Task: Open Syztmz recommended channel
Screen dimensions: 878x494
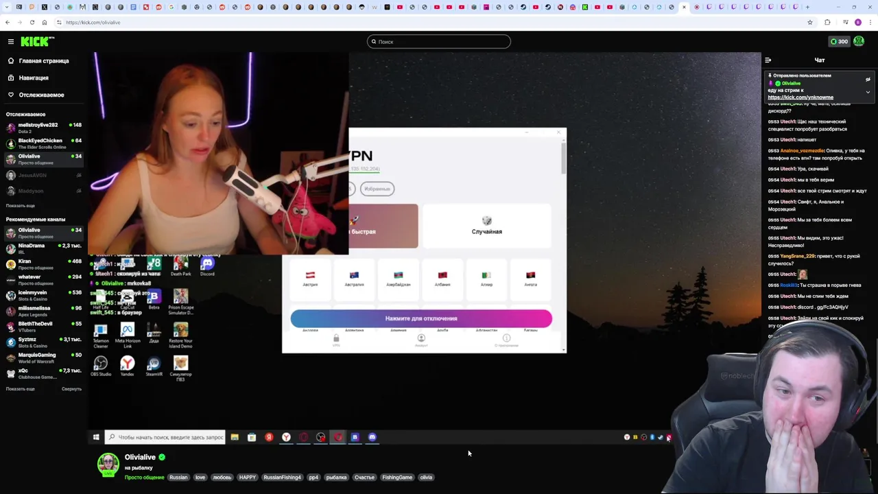Action: point(43,342)
